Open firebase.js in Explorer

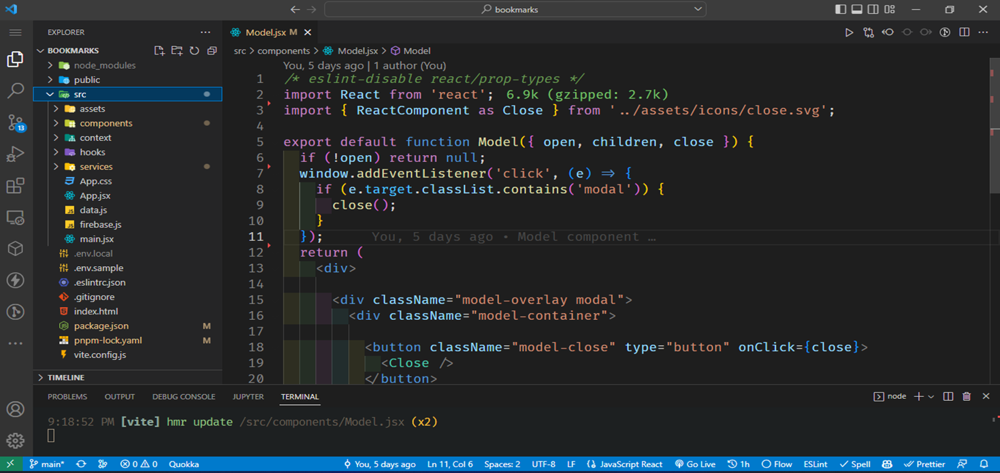coord(128,225)
